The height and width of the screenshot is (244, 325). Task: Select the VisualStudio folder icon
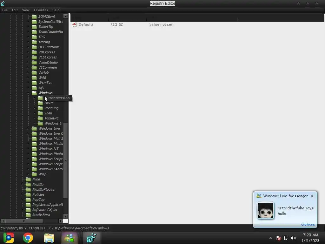(x=34, y=62)
